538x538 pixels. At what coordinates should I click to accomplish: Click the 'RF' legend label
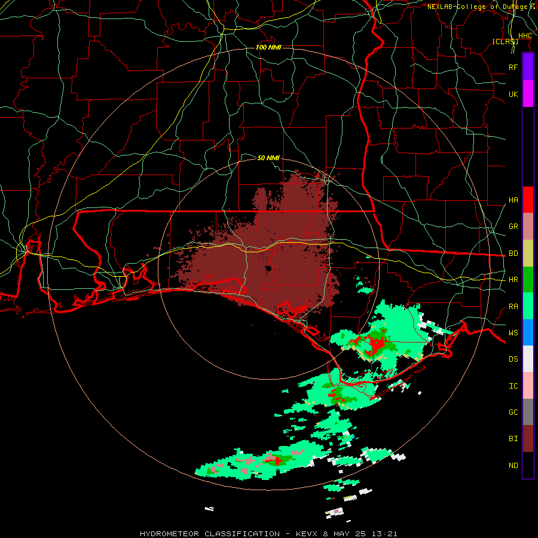[513, 67]
